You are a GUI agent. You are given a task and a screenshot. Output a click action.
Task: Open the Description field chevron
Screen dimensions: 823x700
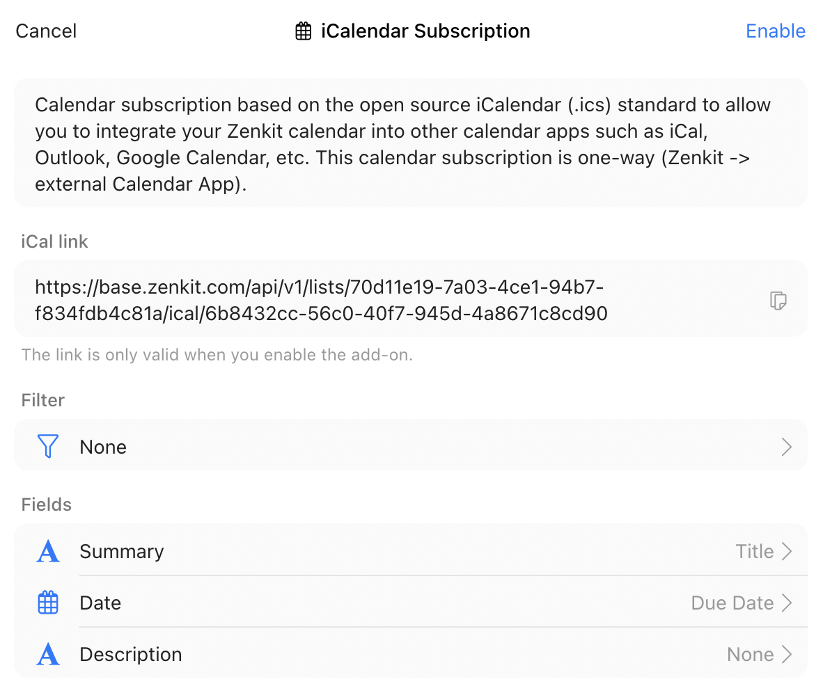pos(786,654)
